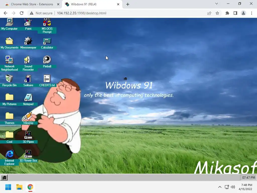
Task: Open the volume tray icon
Action: click(x=233, y=187)
